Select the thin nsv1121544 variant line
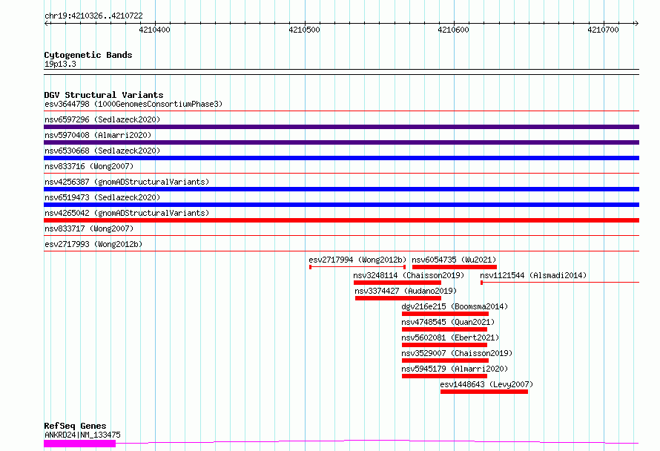 point(560,283)
